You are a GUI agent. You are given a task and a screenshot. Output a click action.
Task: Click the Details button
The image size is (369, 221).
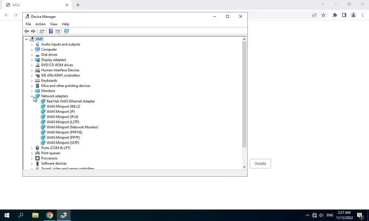(x=260, y=163)
